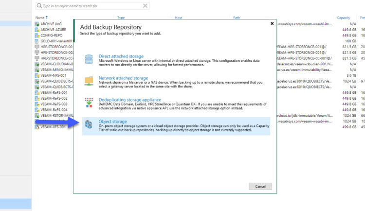This screenshot has width=365, height=211.
Task: Click the search magnifier icon
Action: [x=39, y=6]
